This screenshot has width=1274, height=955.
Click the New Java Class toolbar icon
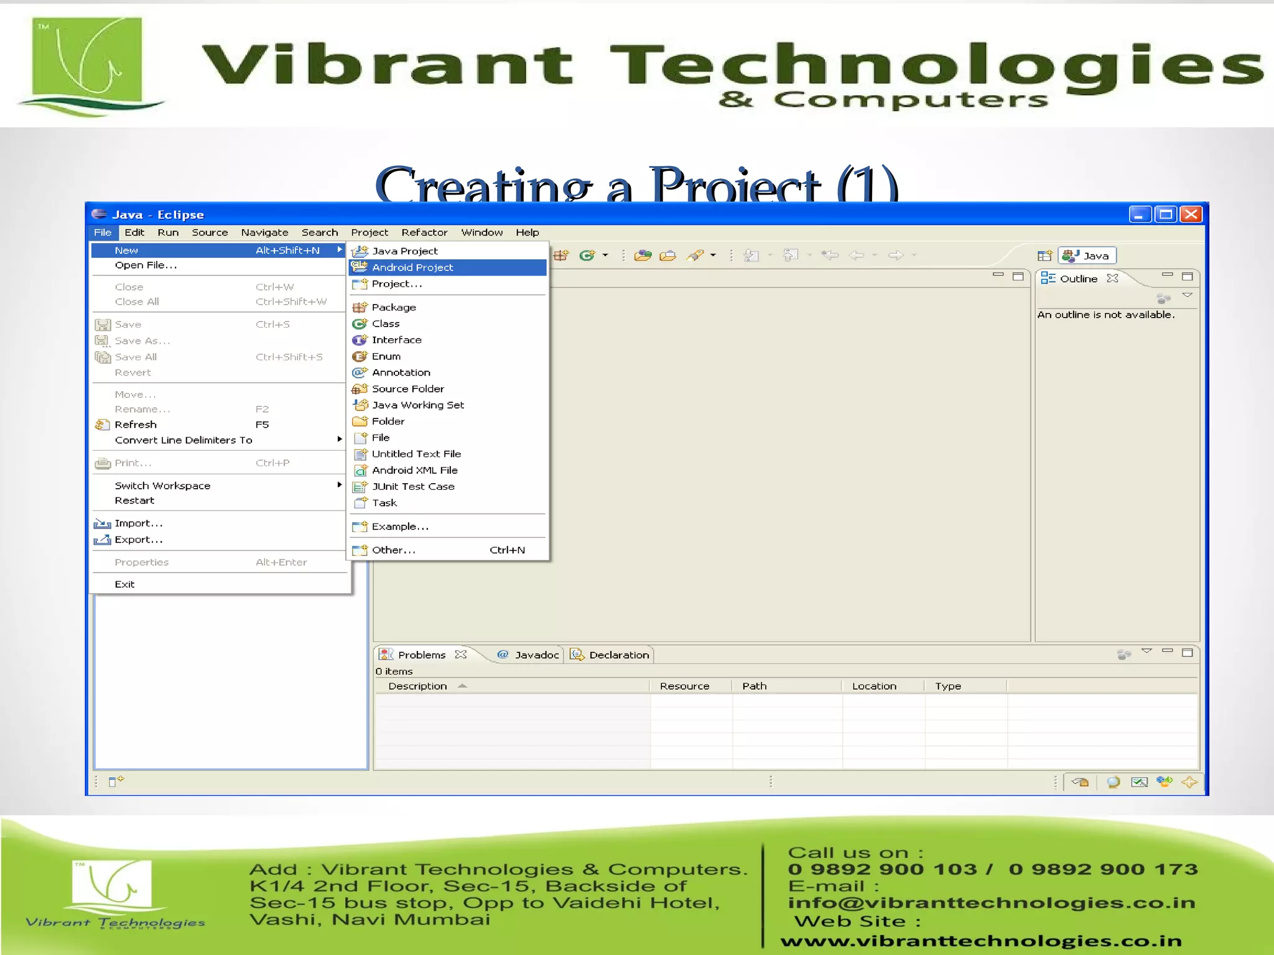point(587,256)
